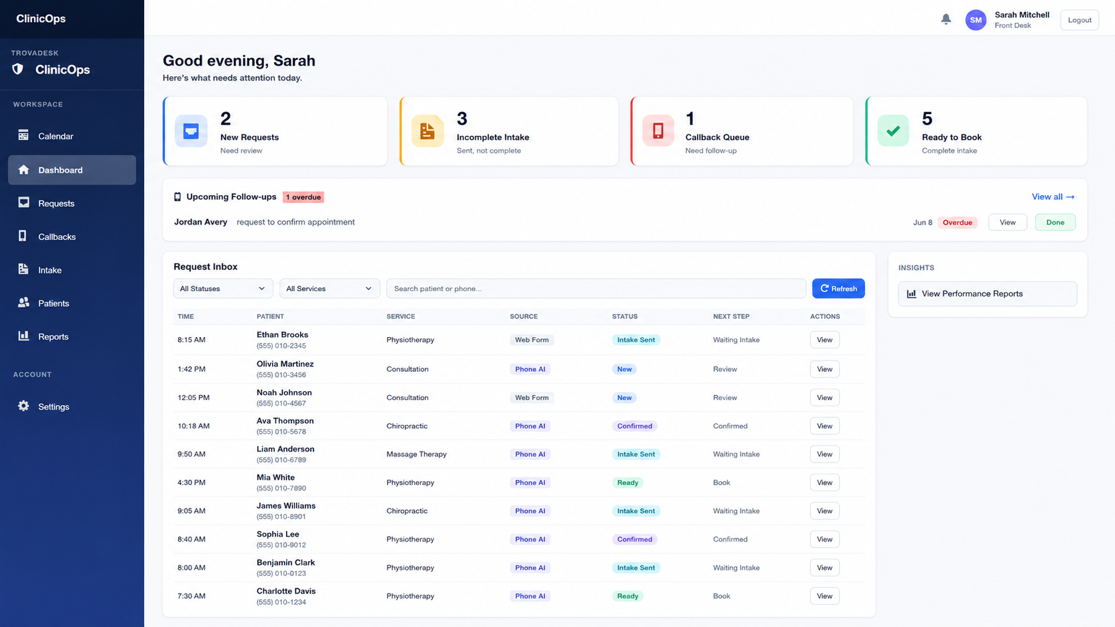Mark Jordan Avery follow-up as Done
This screenshot has width=1115, height=627.
click(1055, 223)
